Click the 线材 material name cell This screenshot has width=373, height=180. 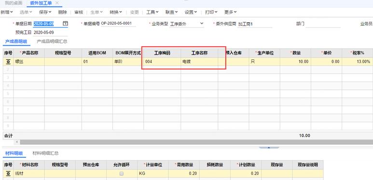(x=29, y=174)
